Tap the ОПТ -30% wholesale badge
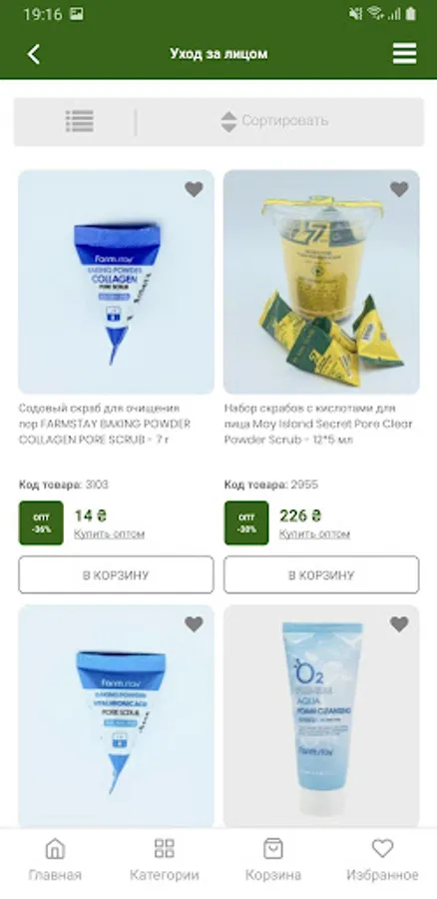The width and height of the screenshot is (437, 899). 246,522
